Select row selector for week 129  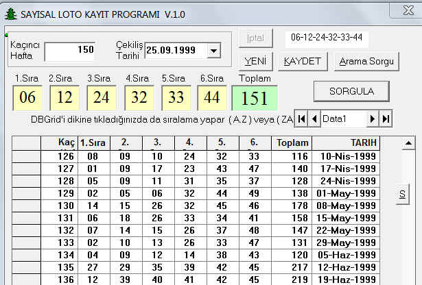click(26, 193)
